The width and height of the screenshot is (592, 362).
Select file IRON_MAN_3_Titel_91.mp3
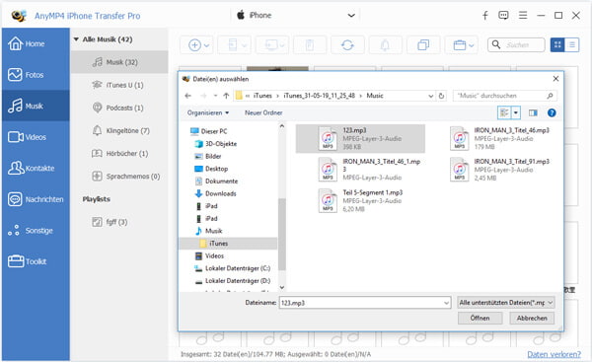(x=499, y=170)
